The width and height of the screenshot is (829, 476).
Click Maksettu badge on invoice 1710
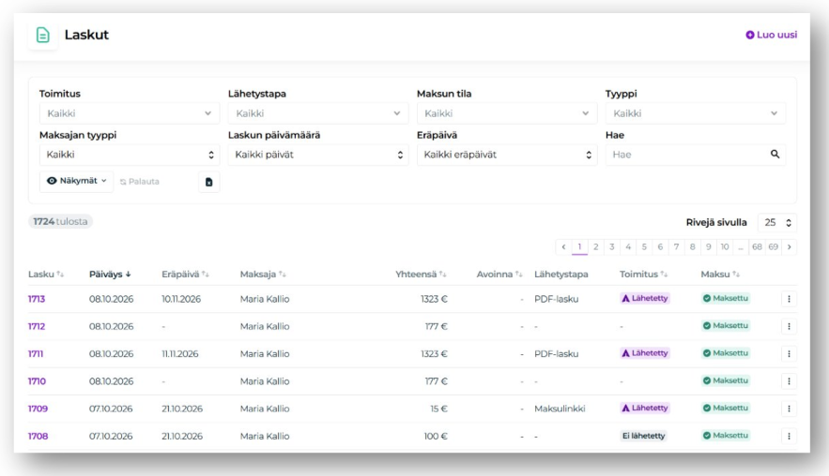click(x=726, y=381)
